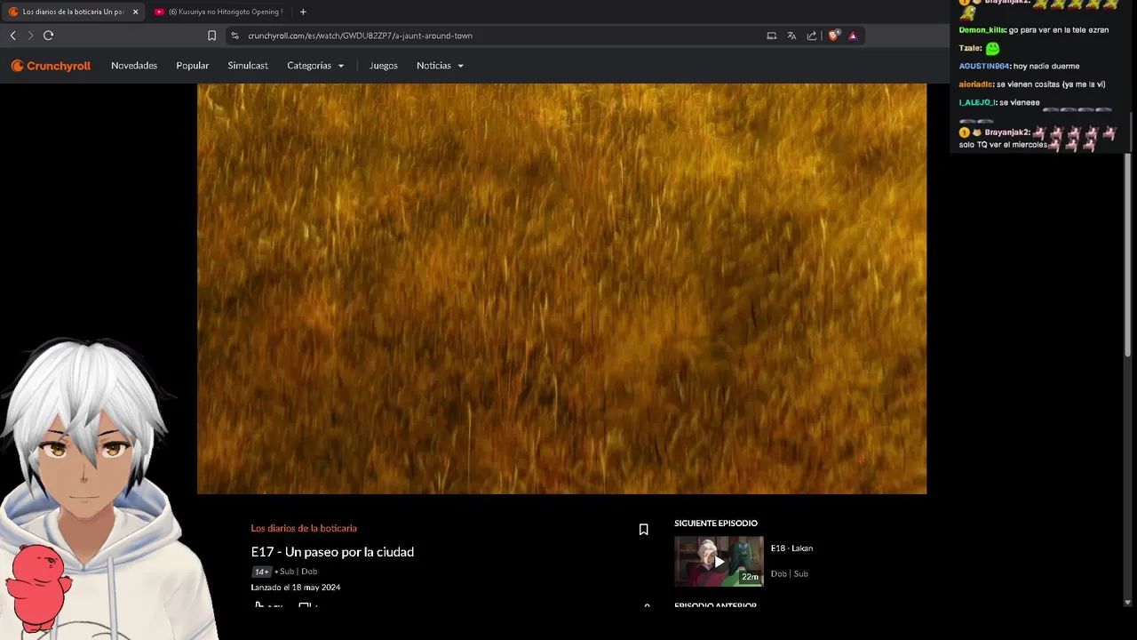Click the episode title E17 - Un paseo por la ciudad

click(332, 552)
